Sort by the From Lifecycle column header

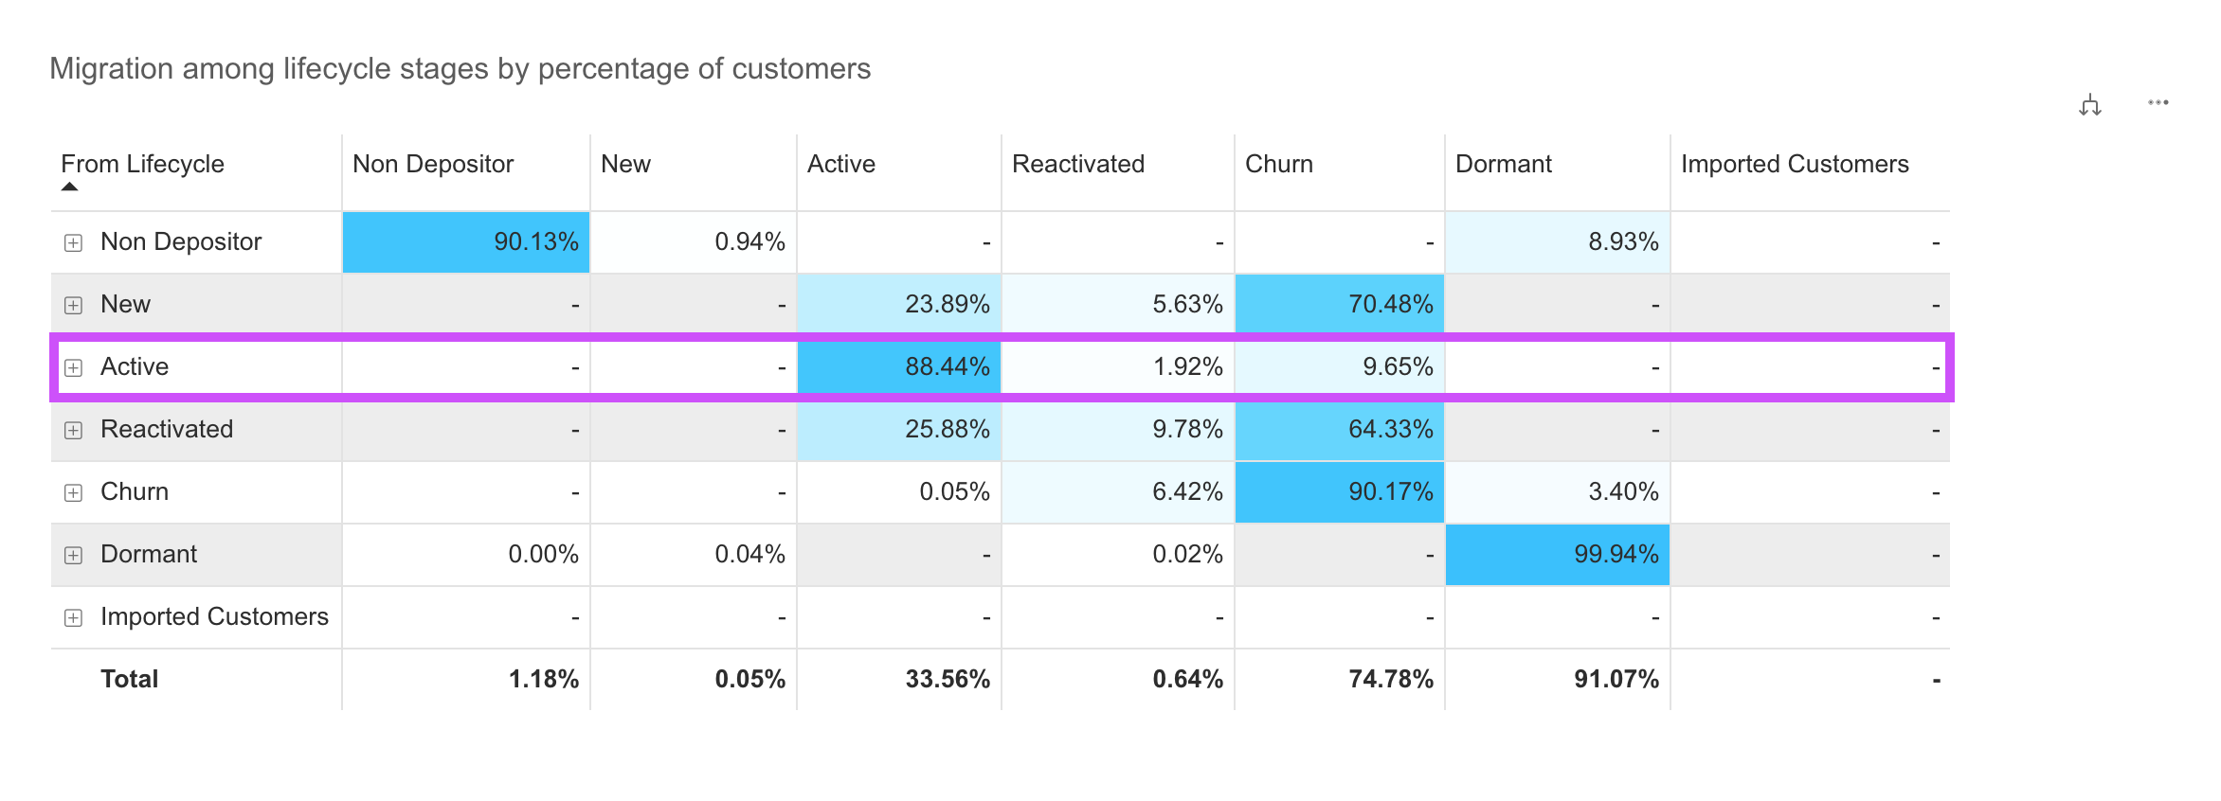coord(142,164)
